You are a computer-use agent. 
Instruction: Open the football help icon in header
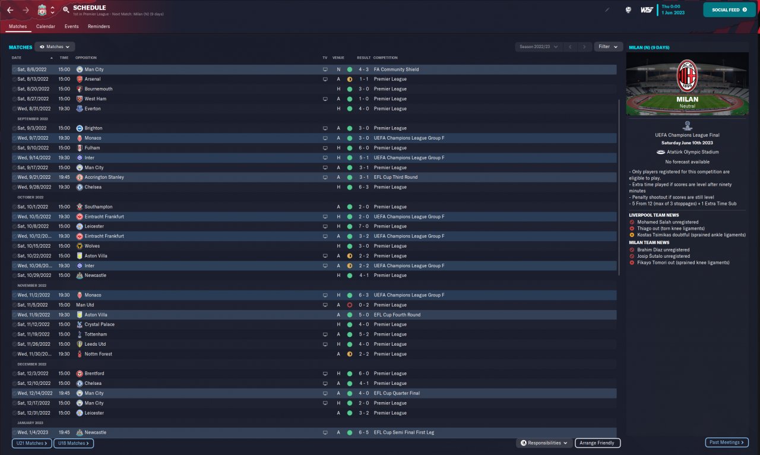628,10
